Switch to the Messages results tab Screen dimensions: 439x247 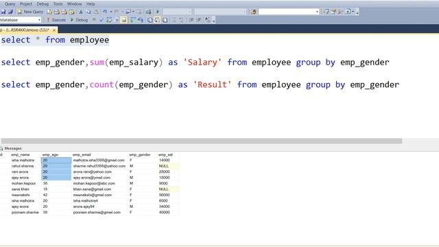point(11,148)
